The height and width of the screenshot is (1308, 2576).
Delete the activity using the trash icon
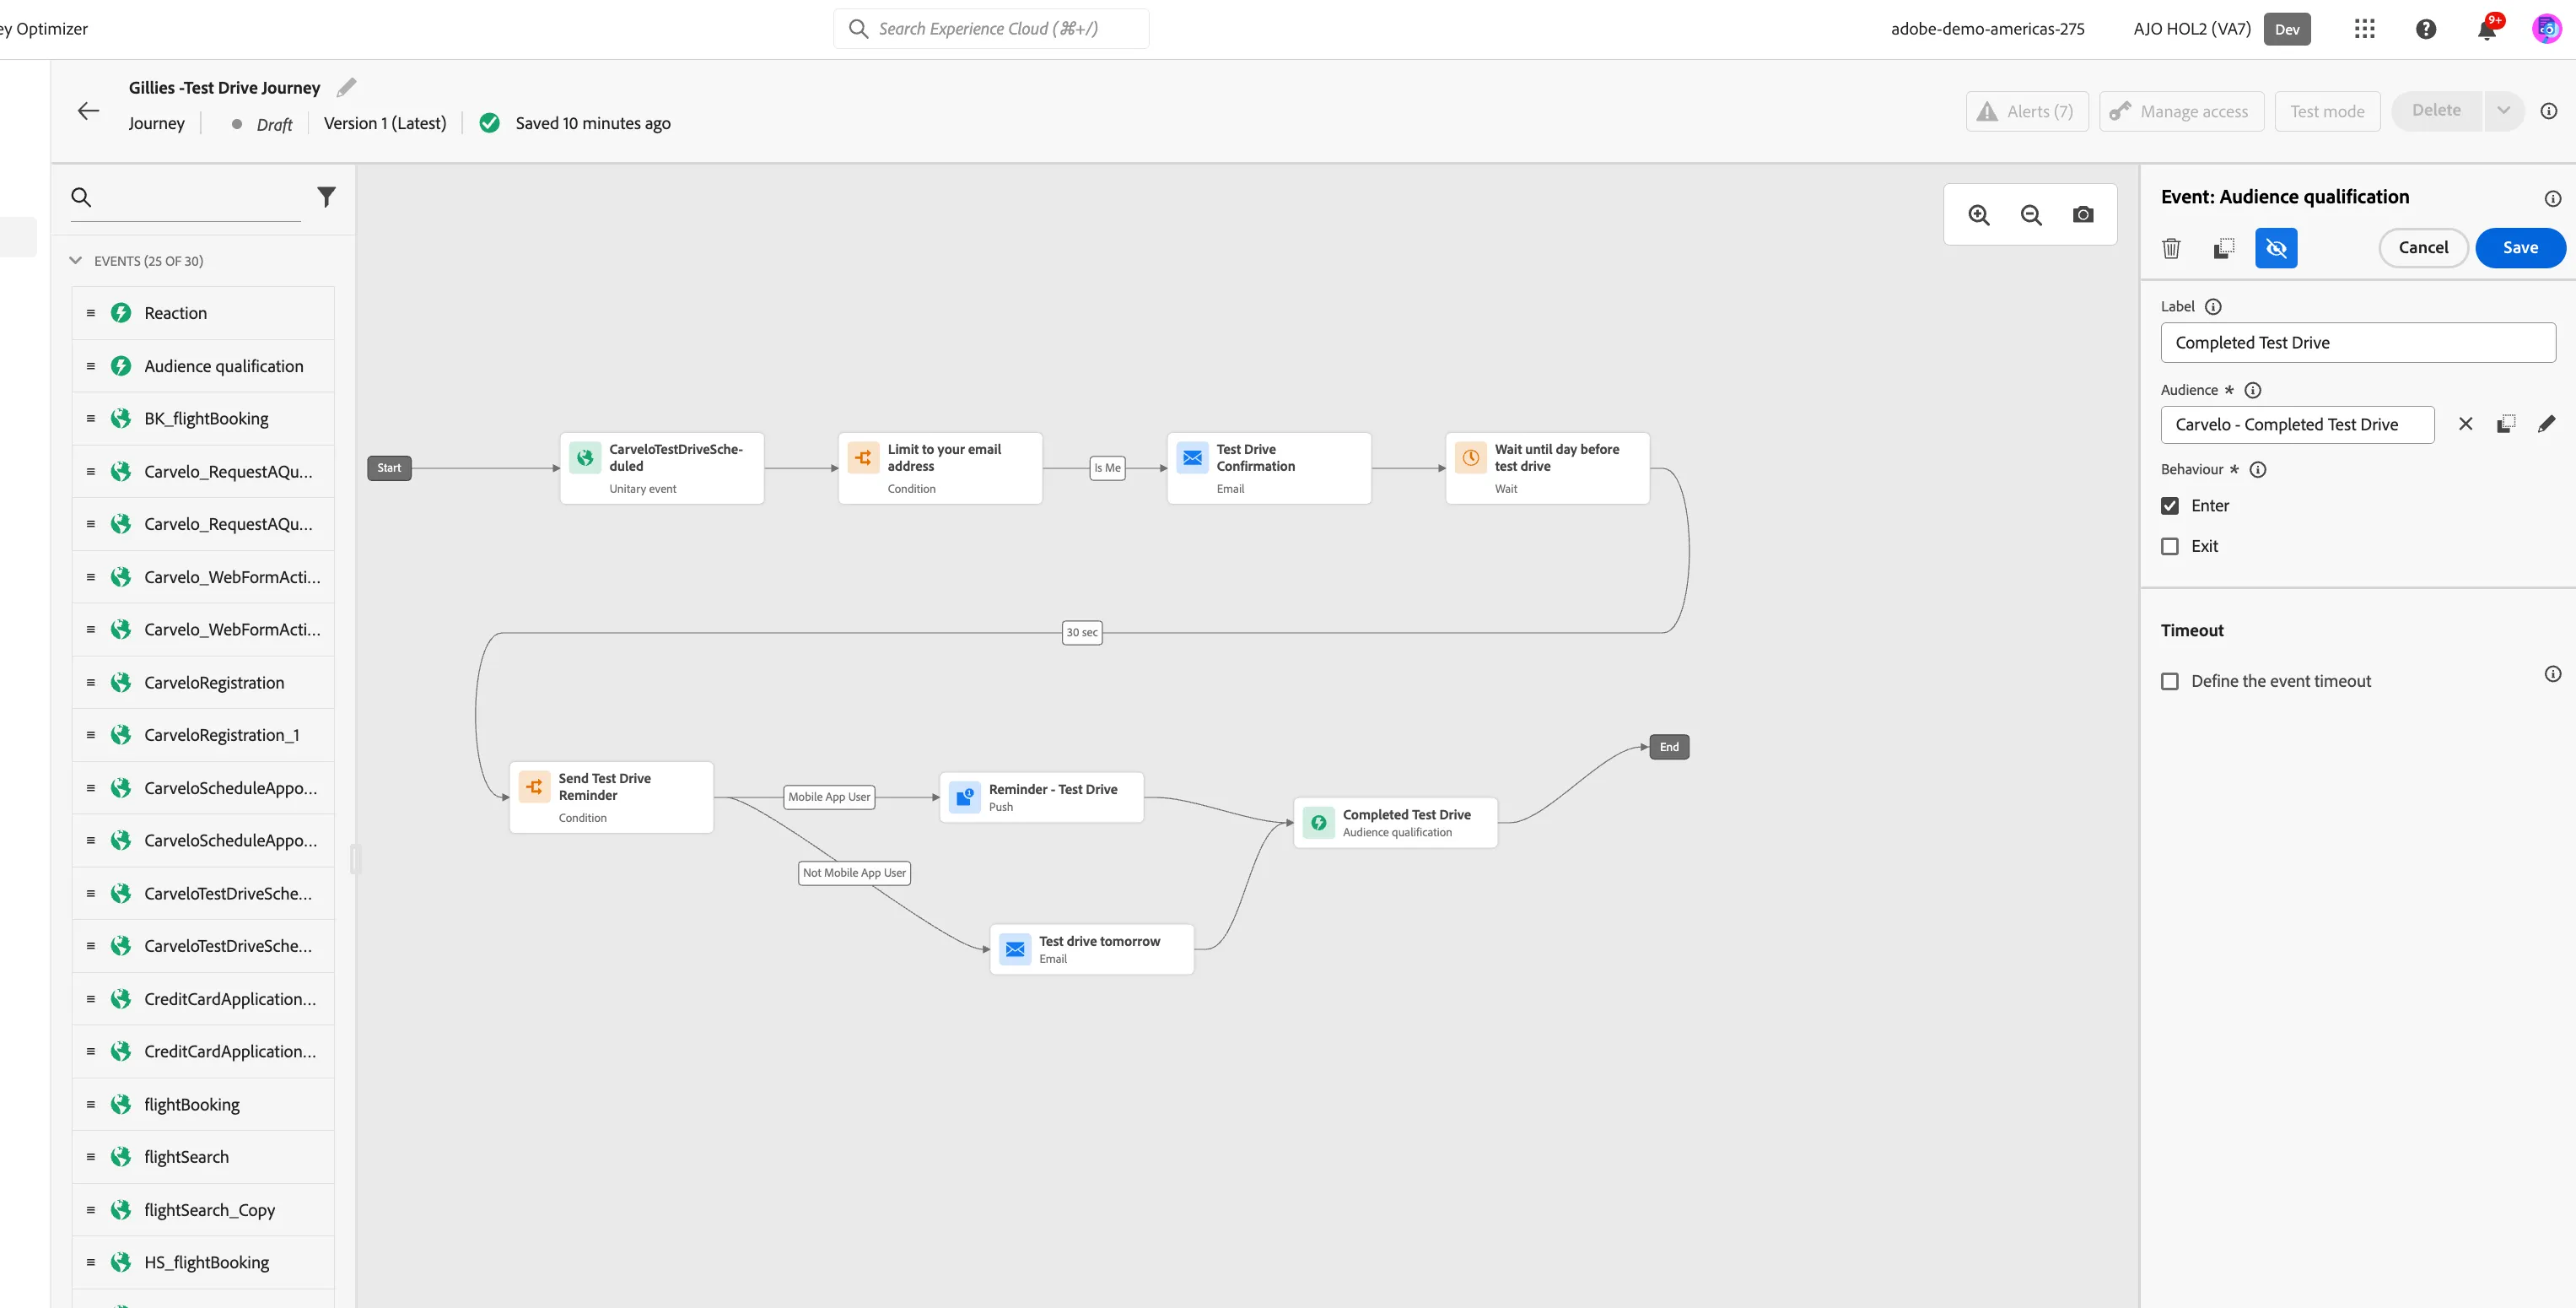click(x=2171, y=248)
